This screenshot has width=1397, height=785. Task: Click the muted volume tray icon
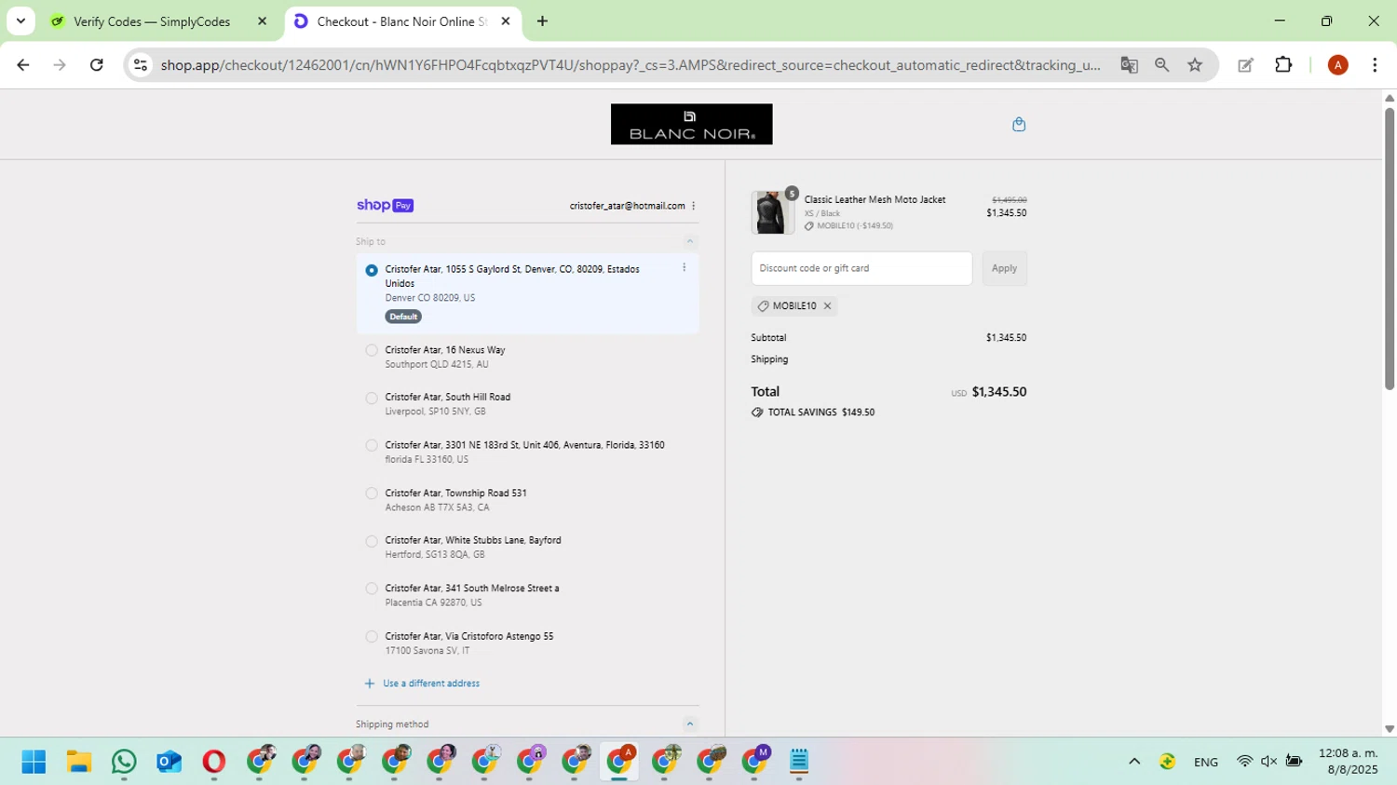1268,762
